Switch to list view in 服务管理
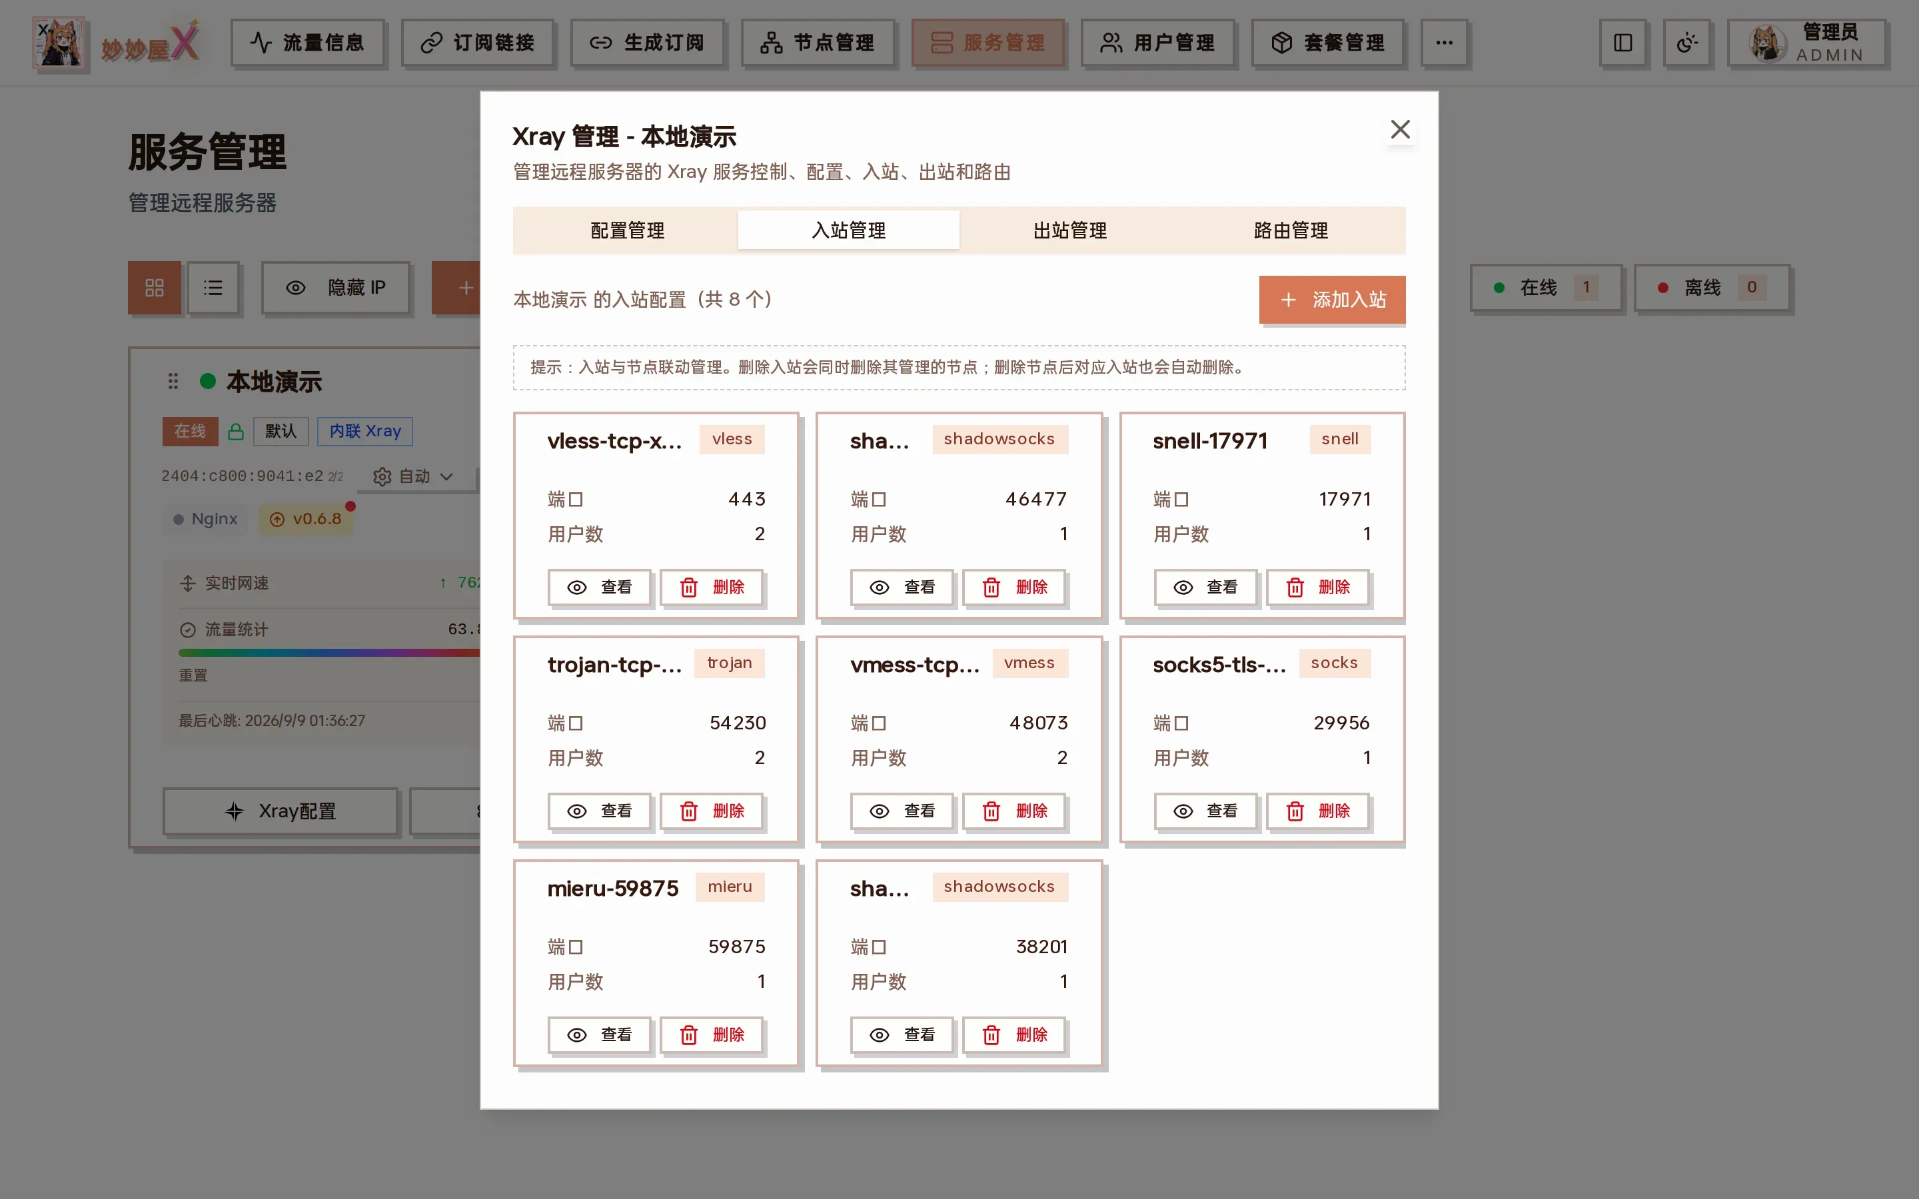Screen dimensions: 1919x1199 tap(213, 288)
